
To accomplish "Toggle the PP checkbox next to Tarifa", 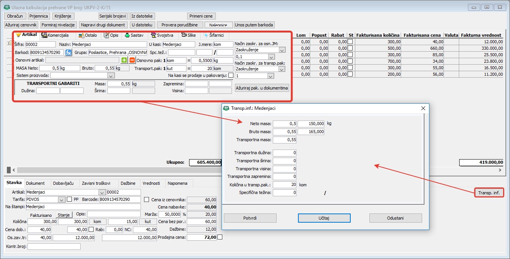I will (x=70, y=199).
